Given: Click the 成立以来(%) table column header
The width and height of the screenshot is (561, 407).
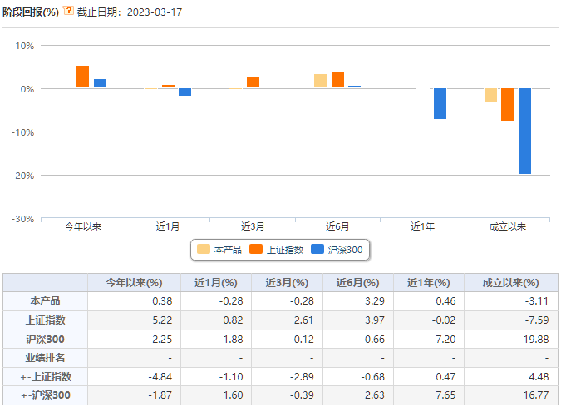Looking at the screenshot, I should point(510,283).
